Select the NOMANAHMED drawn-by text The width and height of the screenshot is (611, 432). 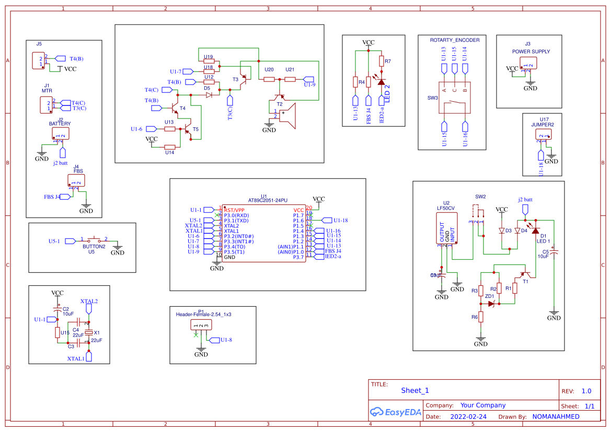click(555, 416)
